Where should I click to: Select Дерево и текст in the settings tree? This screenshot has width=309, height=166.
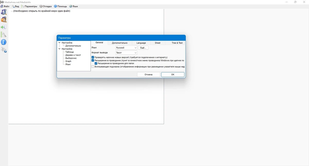pyautogui.click(x=73, y=55)
